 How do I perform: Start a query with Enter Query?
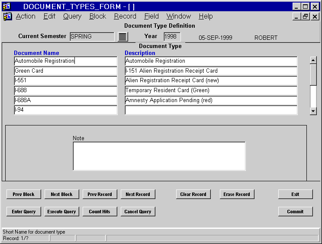24,212
